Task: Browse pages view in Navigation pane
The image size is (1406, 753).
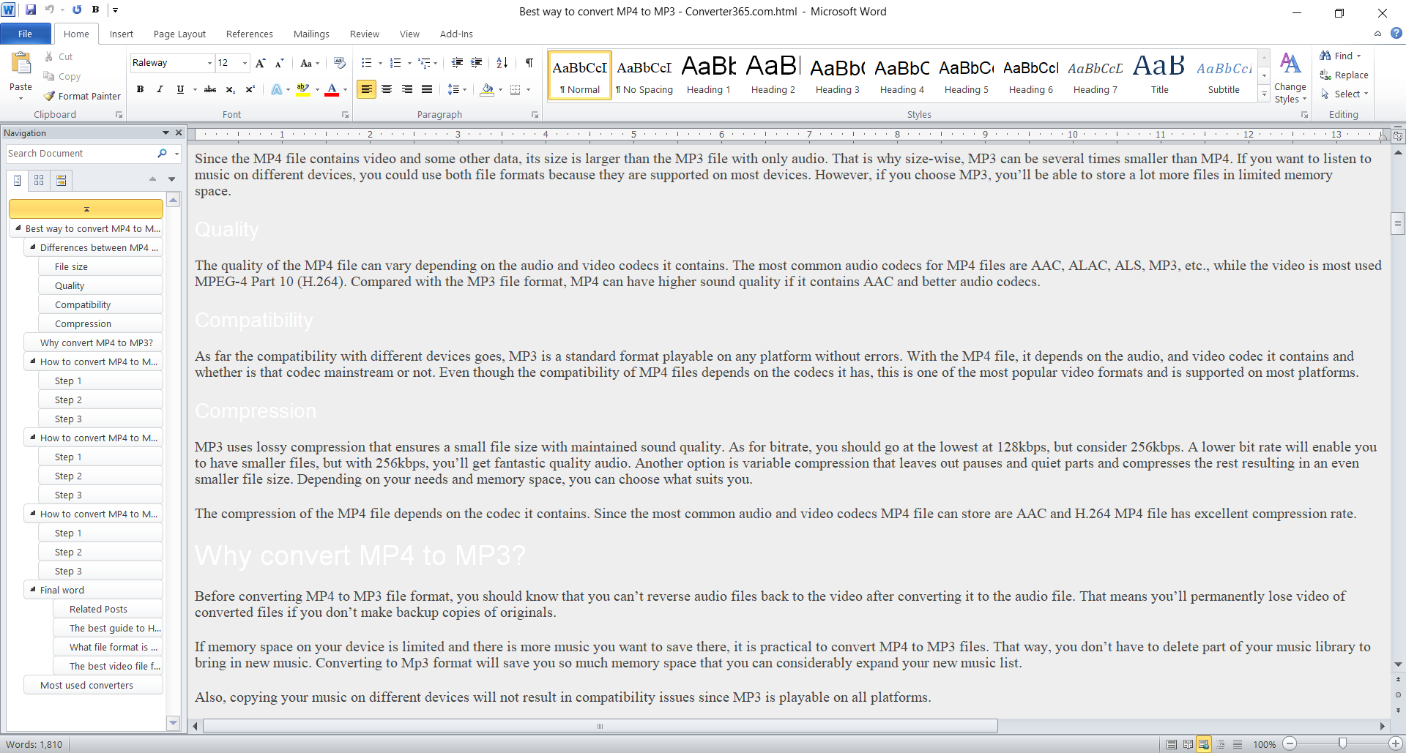Action: (x=39, y=180)
